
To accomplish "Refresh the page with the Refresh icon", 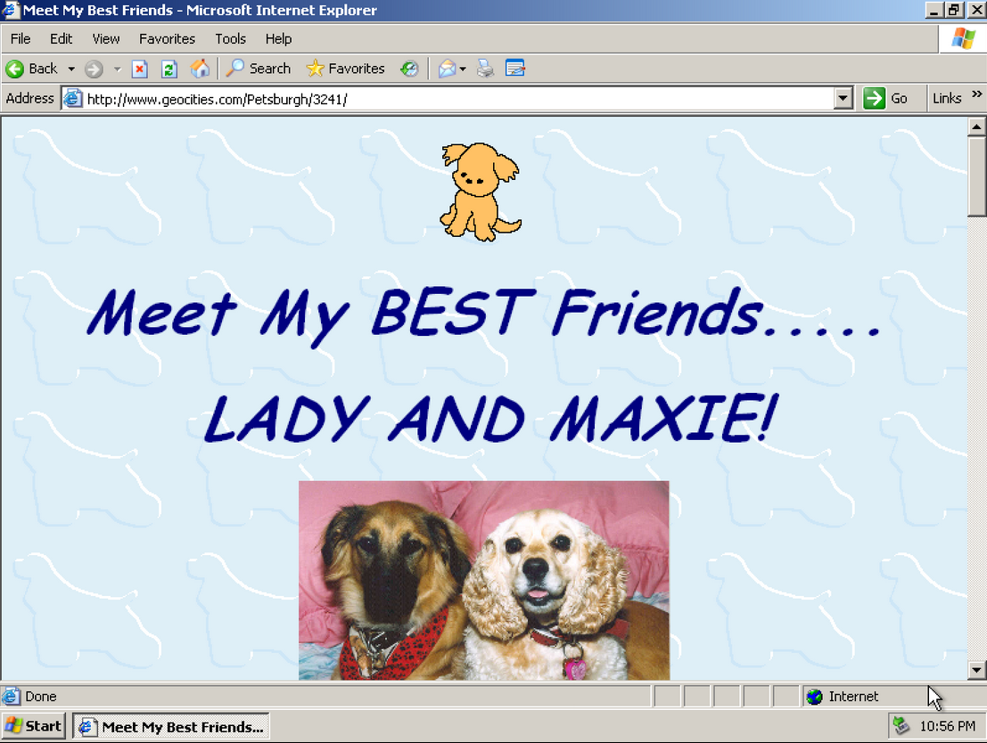I will [169, 69].
